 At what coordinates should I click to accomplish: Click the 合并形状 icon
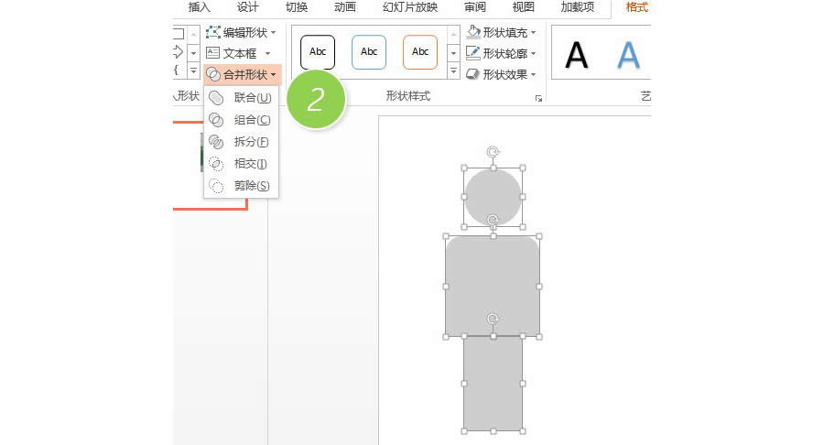pyautogui.click(x=212, y=74)
